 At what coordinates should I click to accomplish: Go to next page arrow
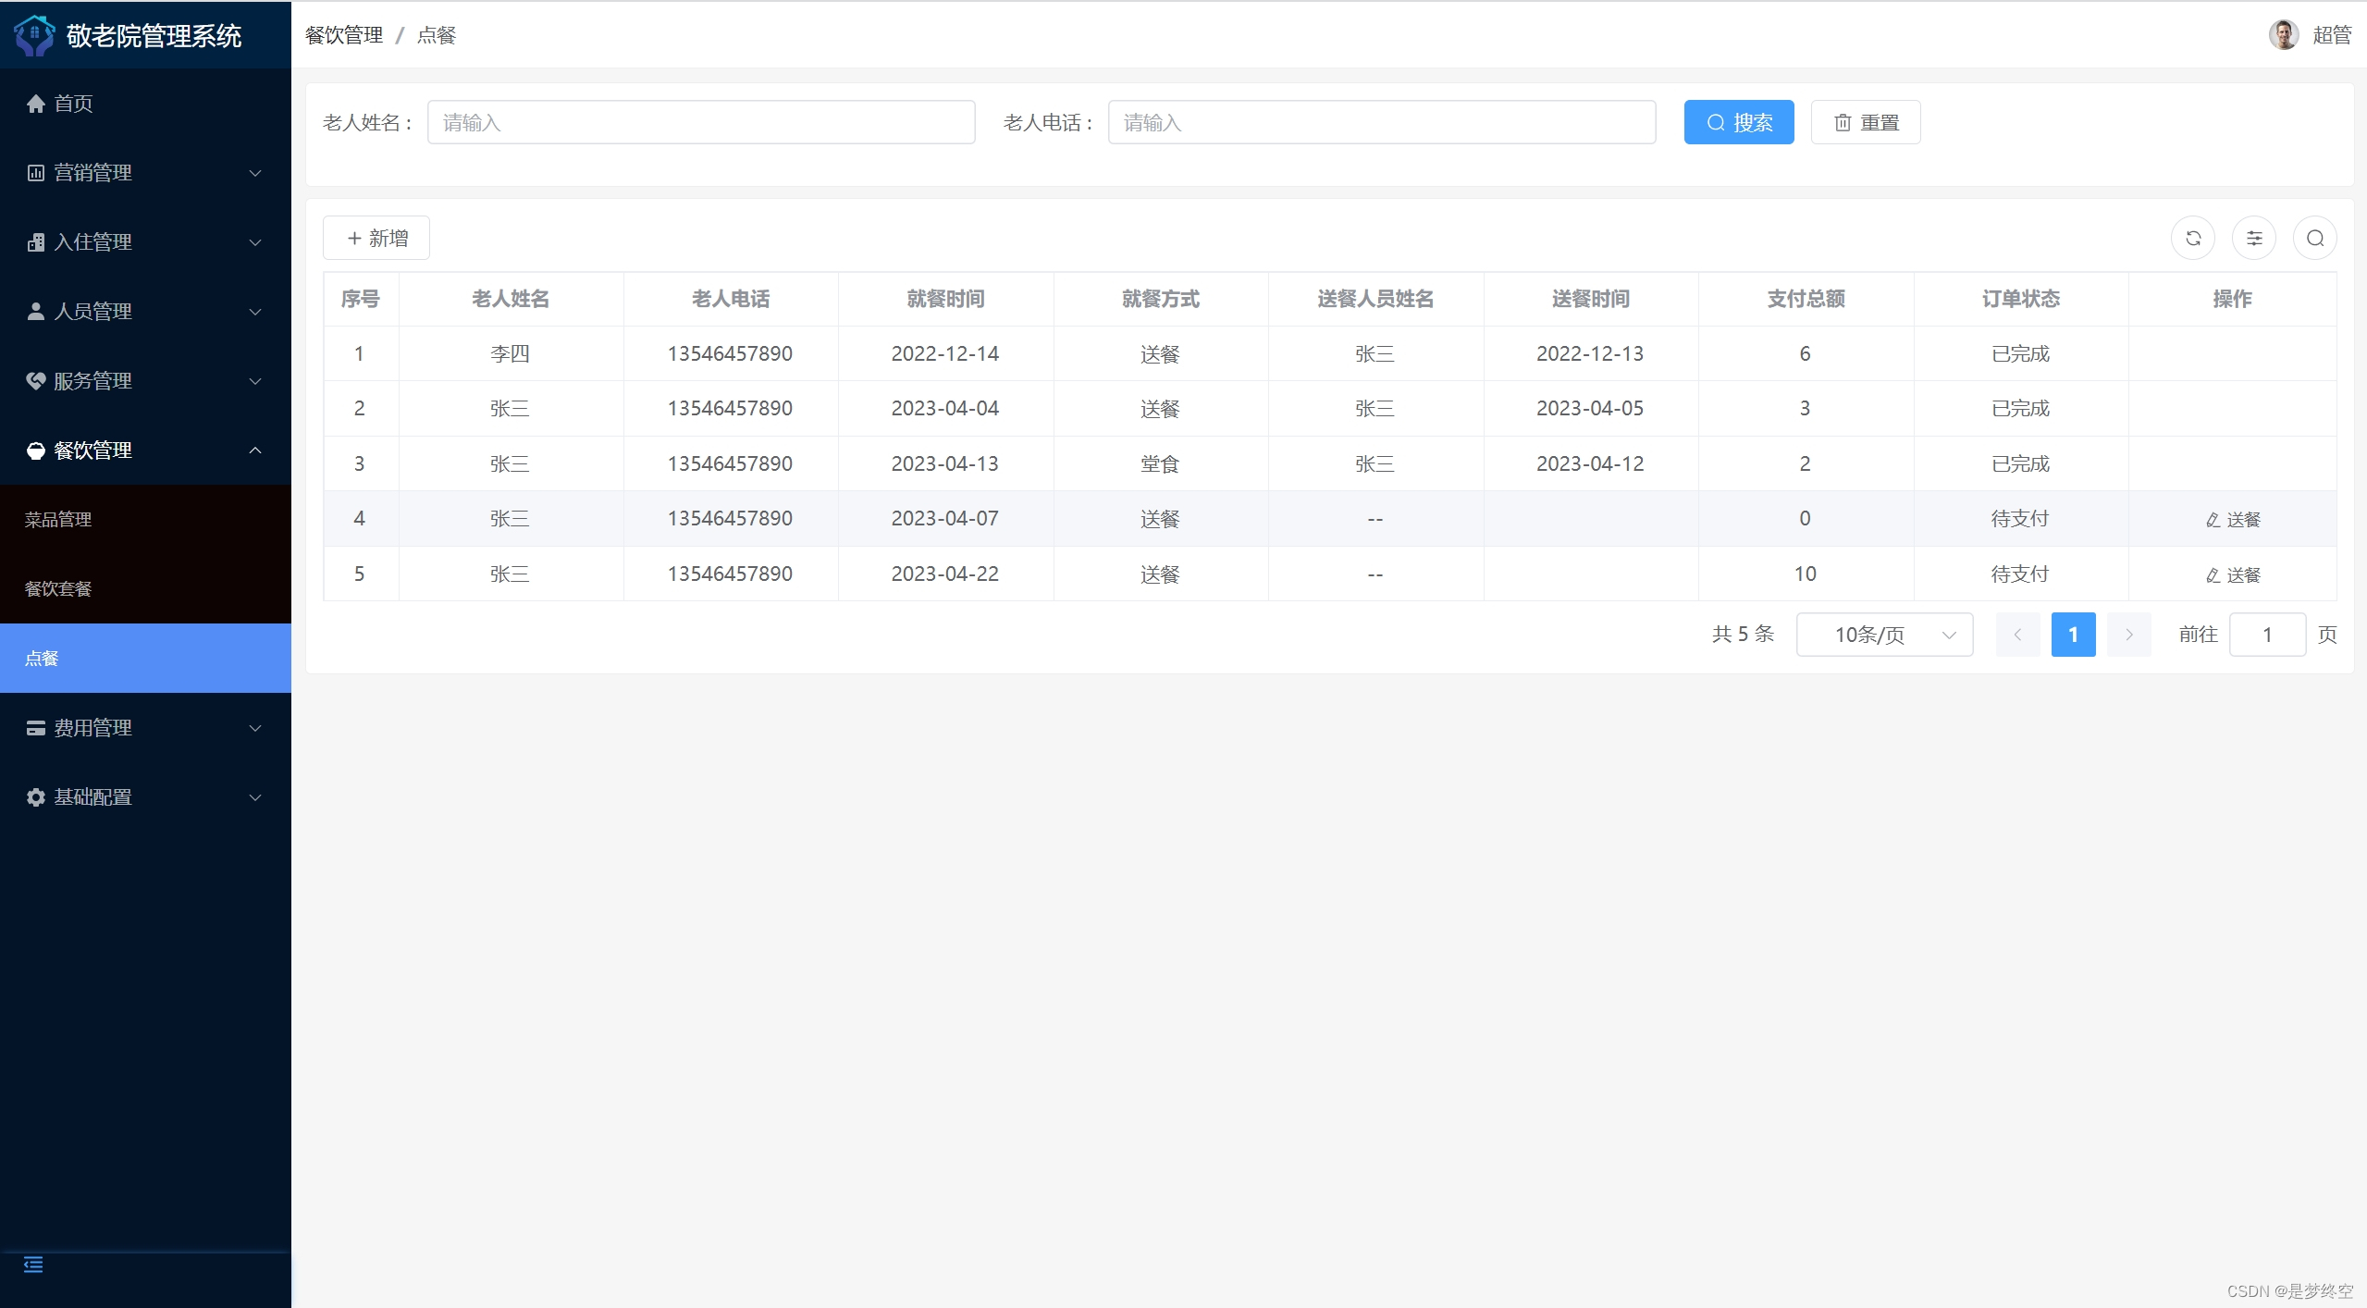(2129, 635)
